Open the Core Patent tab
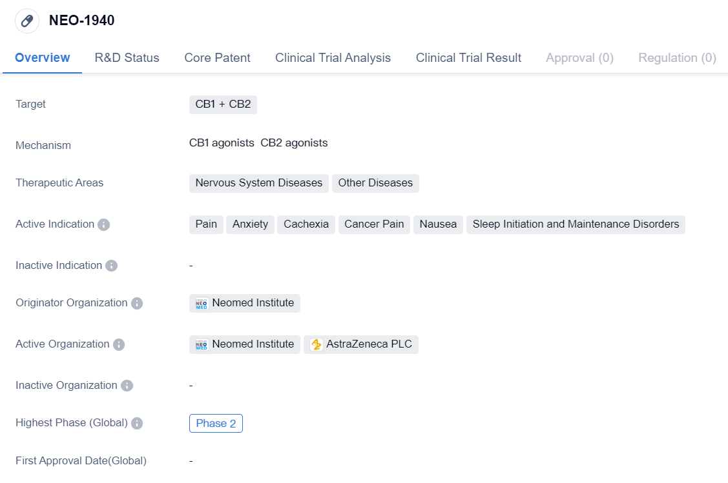 [217, 58]
